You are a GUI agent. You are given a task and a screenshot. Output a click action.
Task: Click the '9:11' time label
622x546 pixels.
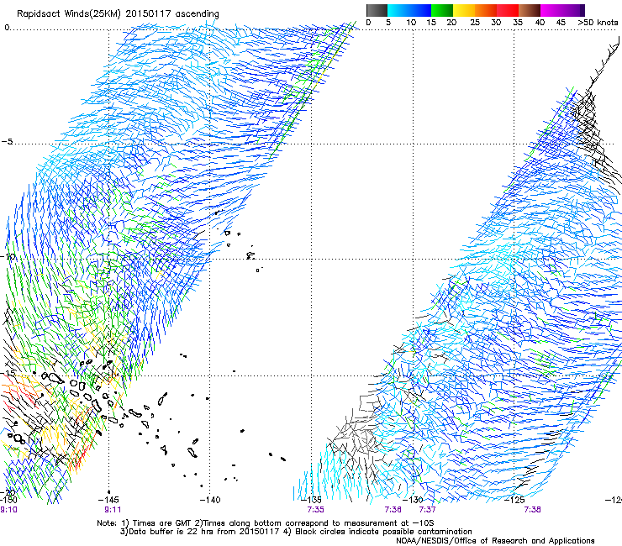click(113, 510)
